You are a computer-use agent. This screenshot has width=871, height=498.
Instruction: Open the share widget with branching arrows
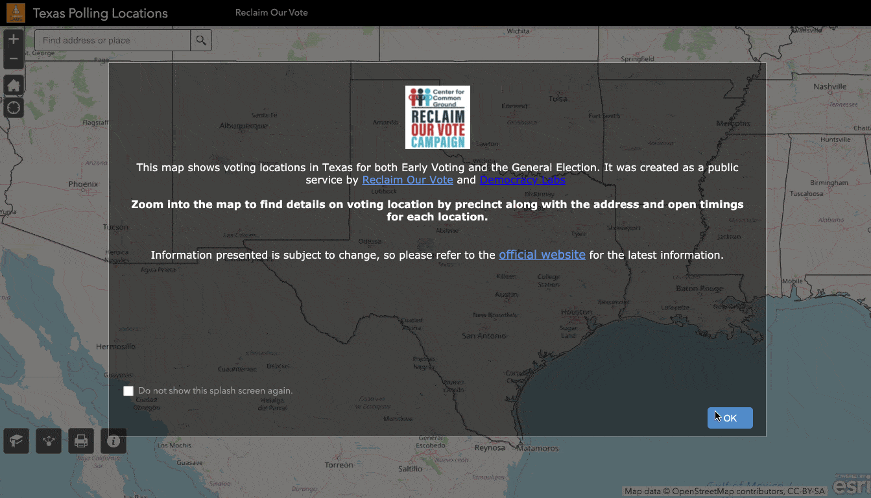tap(49, 441)
